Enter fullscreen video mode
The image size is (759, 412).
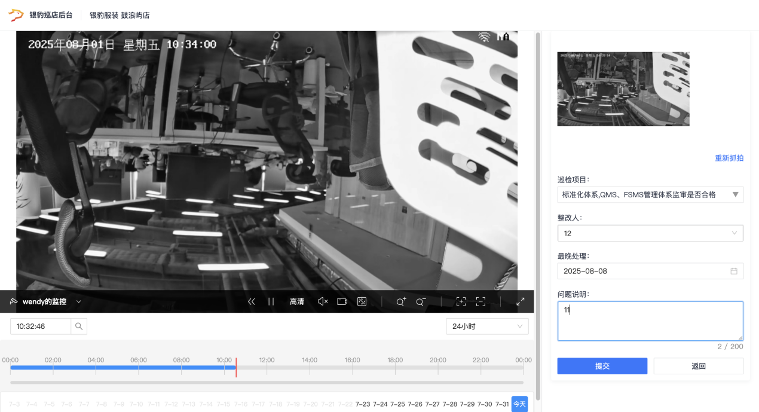pos(521,302)
